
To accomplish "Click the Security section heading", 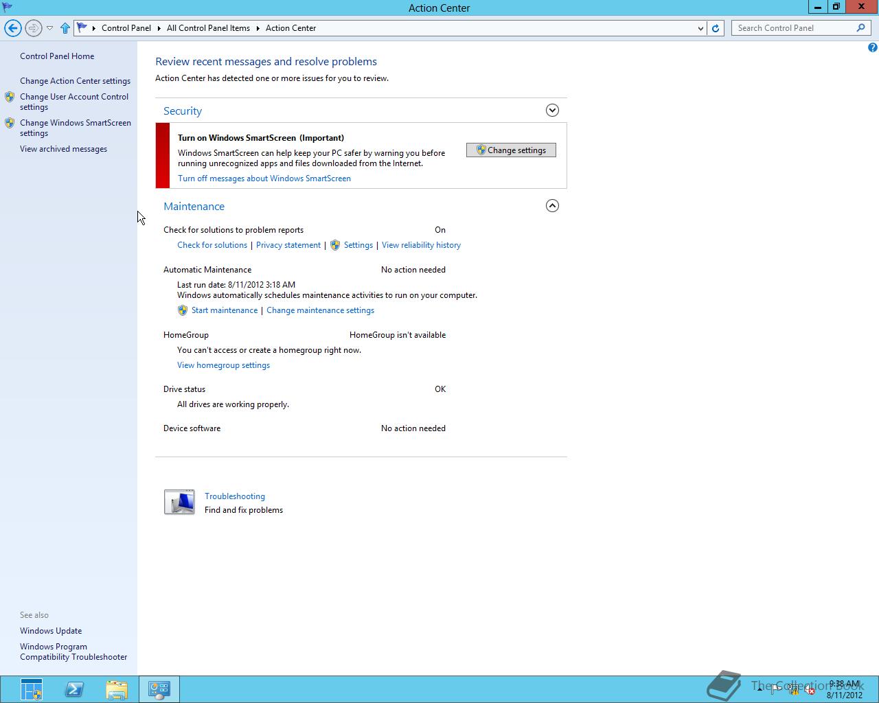I will 183,111.
